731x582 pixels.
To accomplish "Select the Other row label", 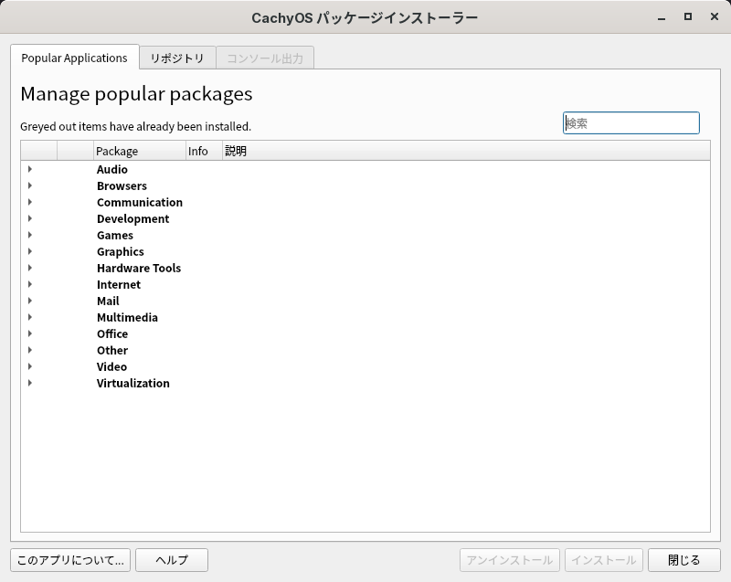I will tap(111, 351).
